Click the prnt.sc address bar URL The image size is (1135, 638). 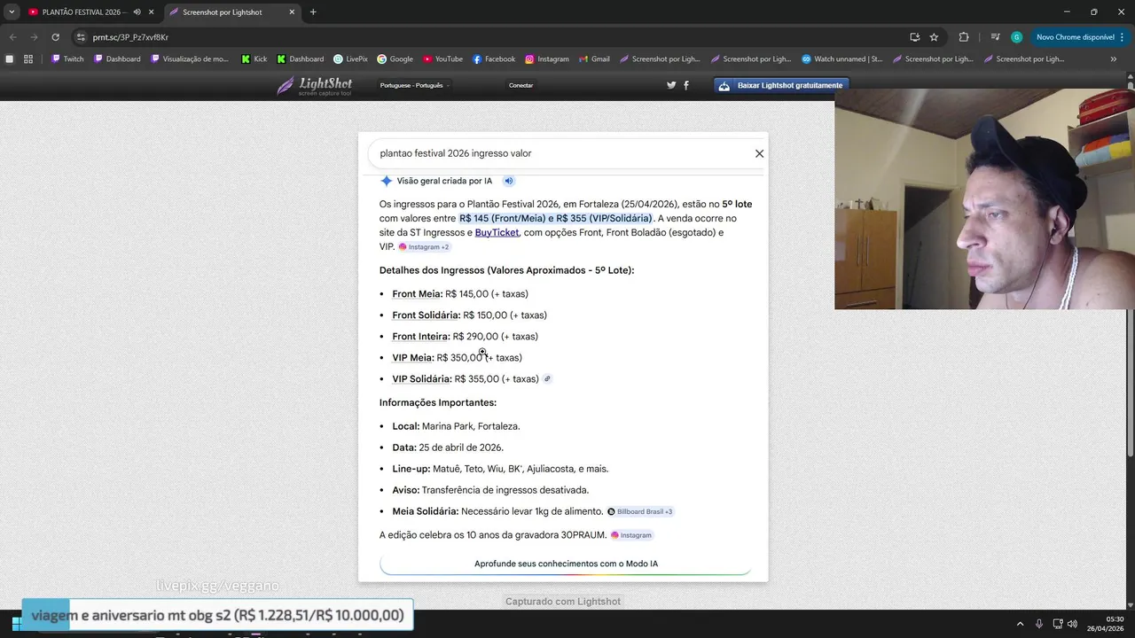tap(130, 37)
